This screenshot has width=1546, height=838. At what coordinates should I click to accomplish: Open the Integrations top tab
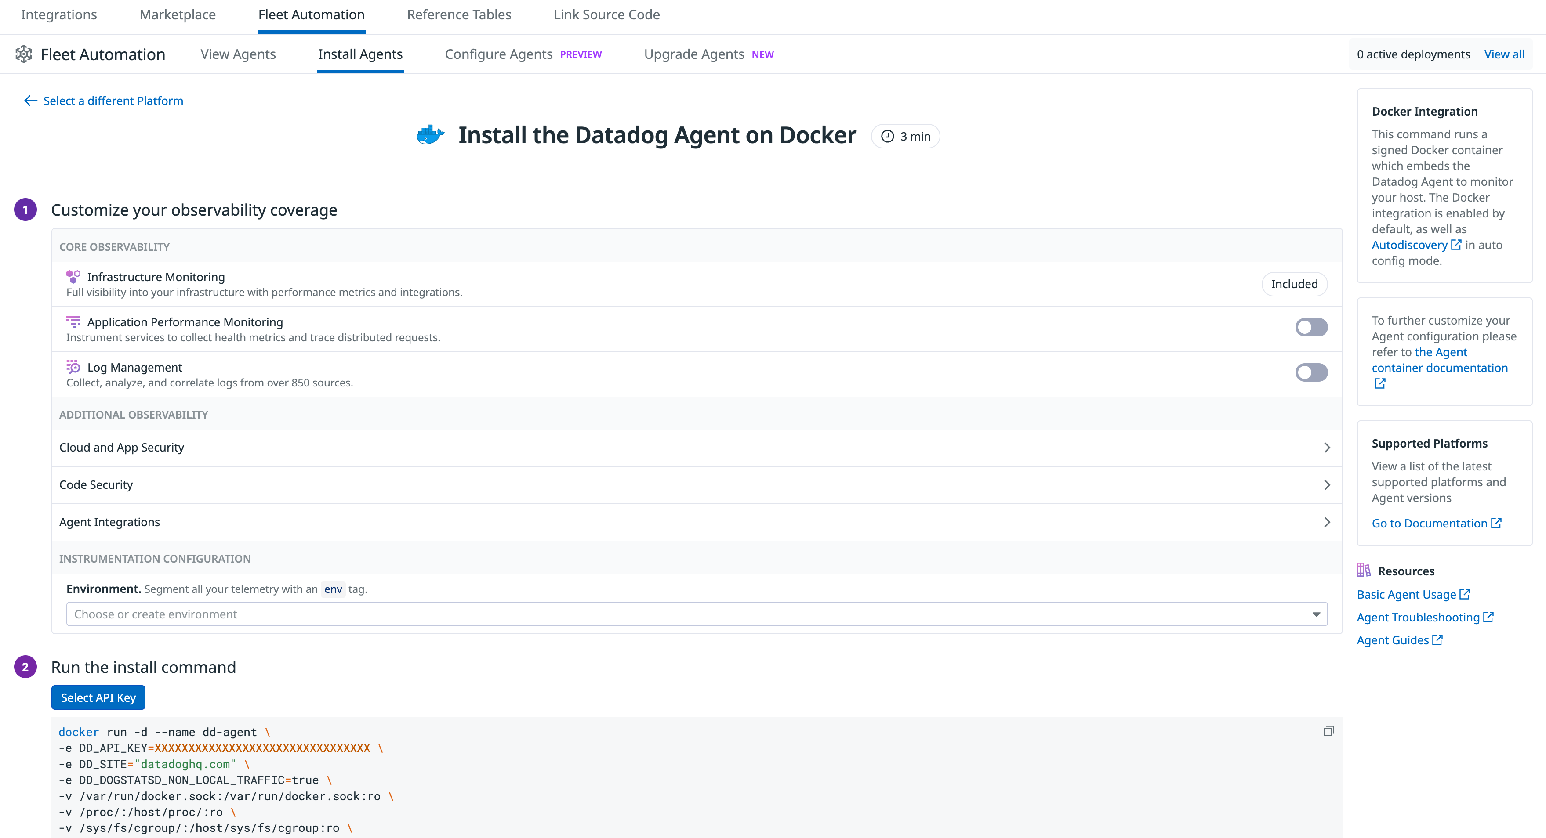pyautogui.click(x=59, y=14)
